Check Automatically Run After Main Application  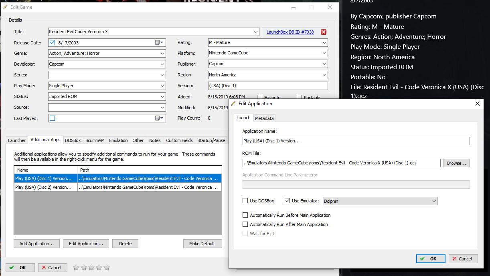pos(245,224)
